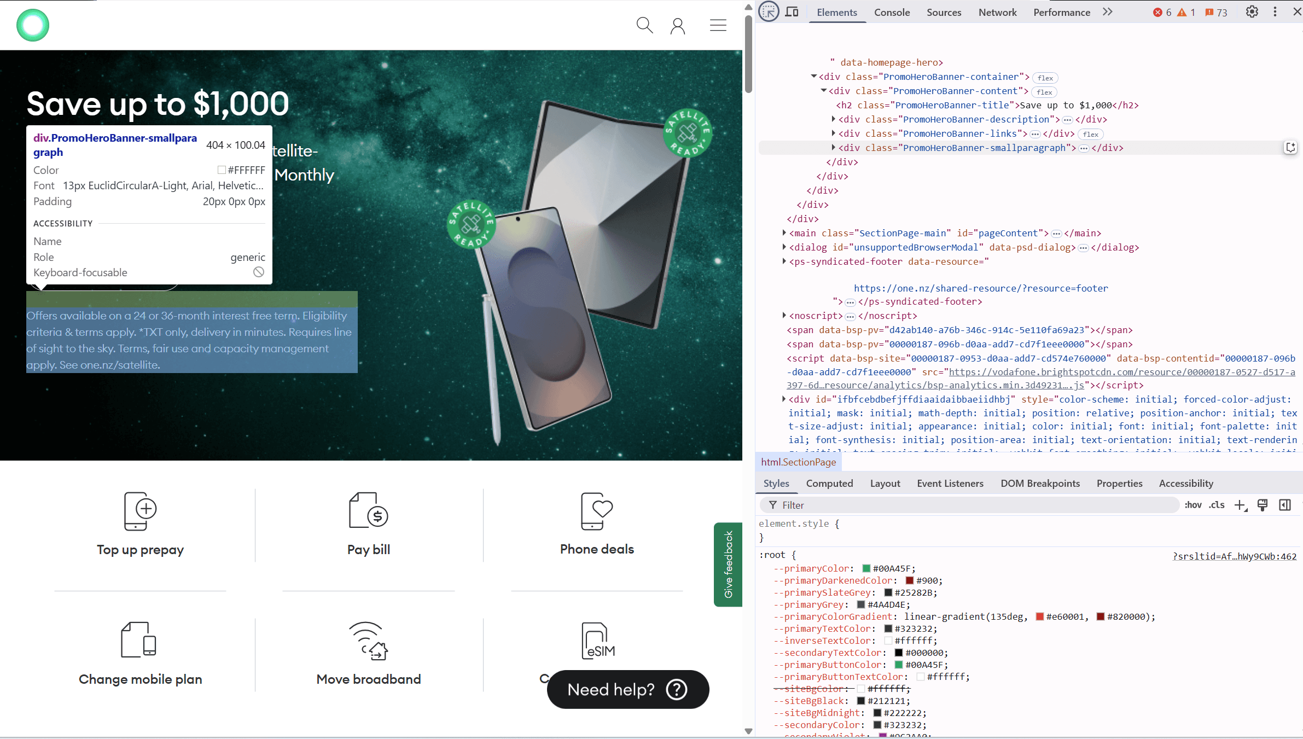Toggle the device toolbar emulation

[792, 12]
